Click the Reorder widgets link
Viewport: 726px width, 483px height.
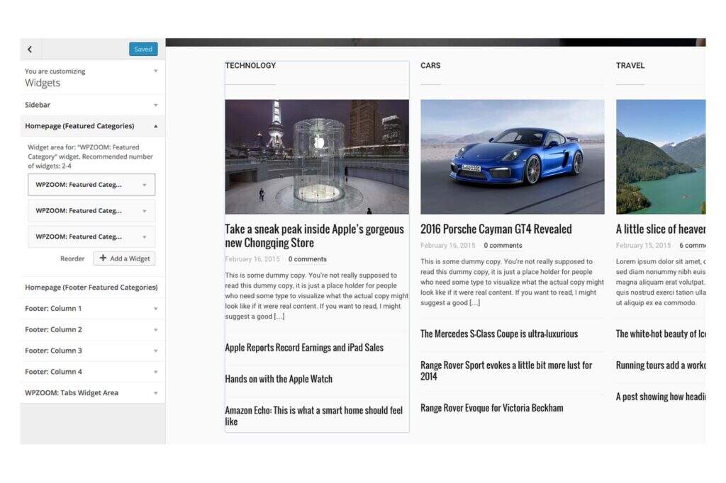point(72,258)
